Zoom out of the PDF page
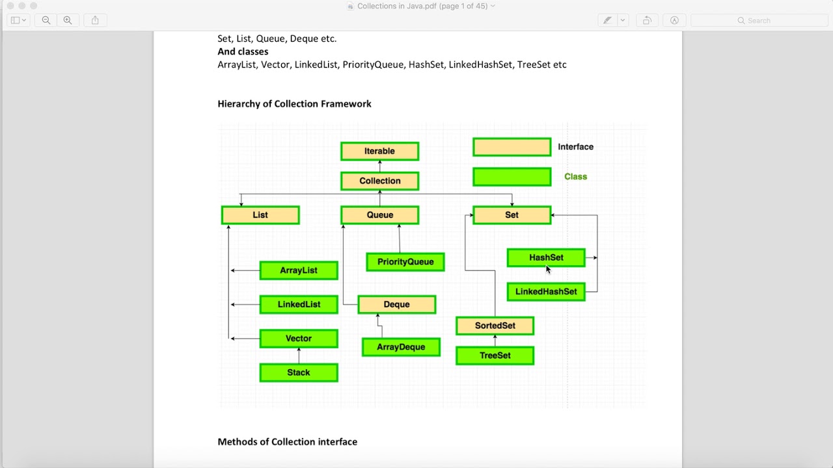This screenshot has height=468, width=833. (46, 20)
